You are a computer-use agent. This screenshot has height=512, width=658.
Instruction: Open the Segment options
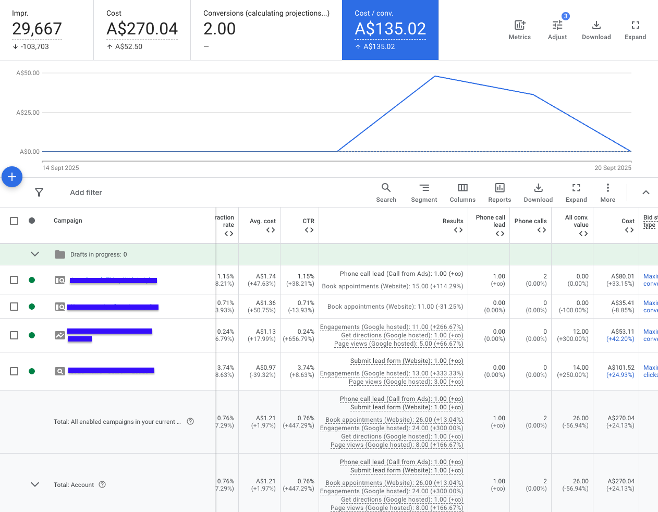click(424, 192)
